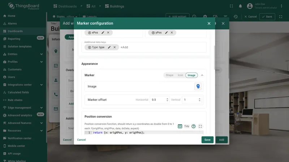Select the Shape marker type
The width and height of the screenshot is (289, 162).
(169, 75)
